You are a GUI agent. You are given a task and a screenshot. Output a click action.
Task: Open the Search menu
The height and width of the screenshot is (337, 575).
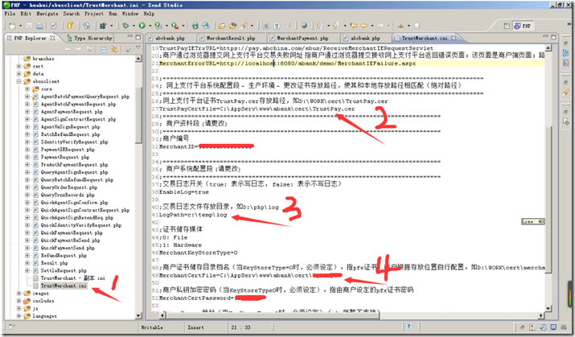click(71, 14)
